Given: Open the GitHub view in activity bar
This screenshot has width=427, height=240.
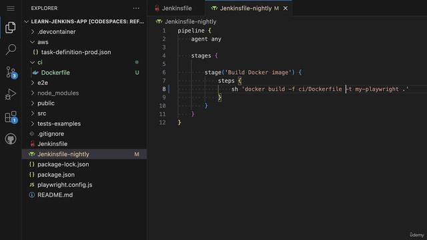Looking at the screenshot, I should click(11, 139).
